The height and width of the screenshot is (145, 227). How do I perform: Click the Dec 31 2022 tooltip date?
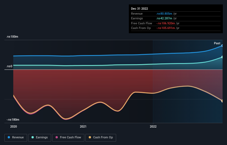tap(139, 9)
